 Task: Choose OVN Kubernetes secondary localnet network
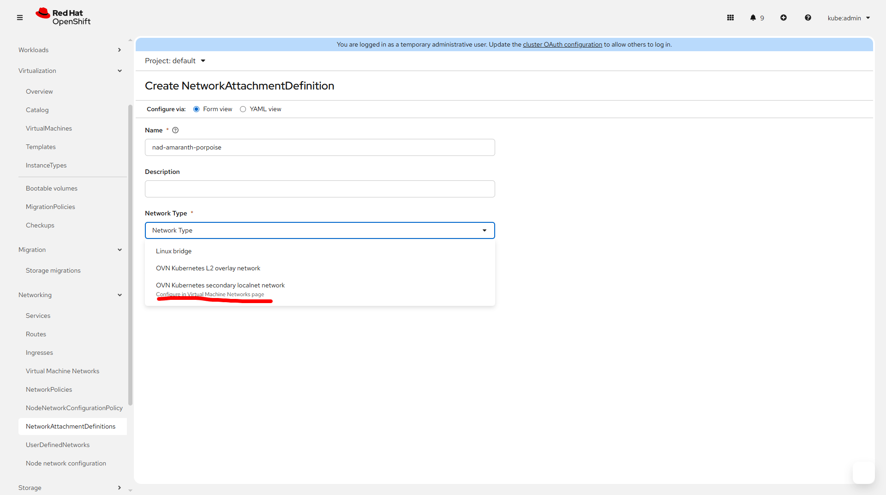click(320, 289)
